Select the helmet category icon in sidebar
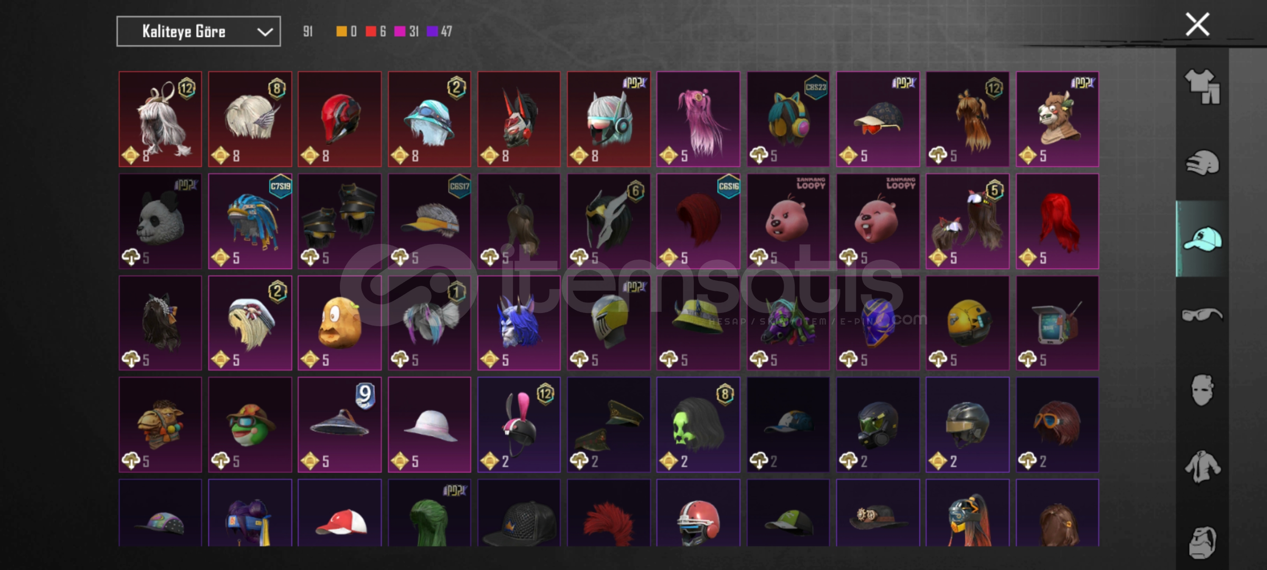The height and width of the screenshot is (570, 1267). [1202, 163]
